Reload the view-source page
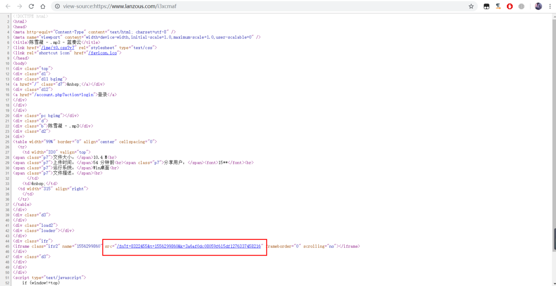The height and width of the screenshot is (286, 556). click(x=31, y=6)
